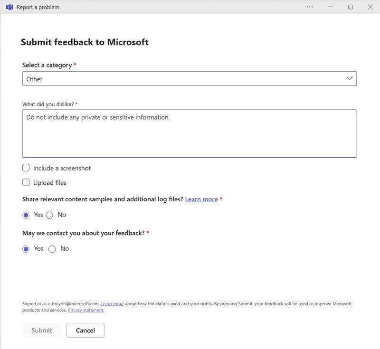
Task: Open Learn more link beside log files question
Action: [201, 199]
